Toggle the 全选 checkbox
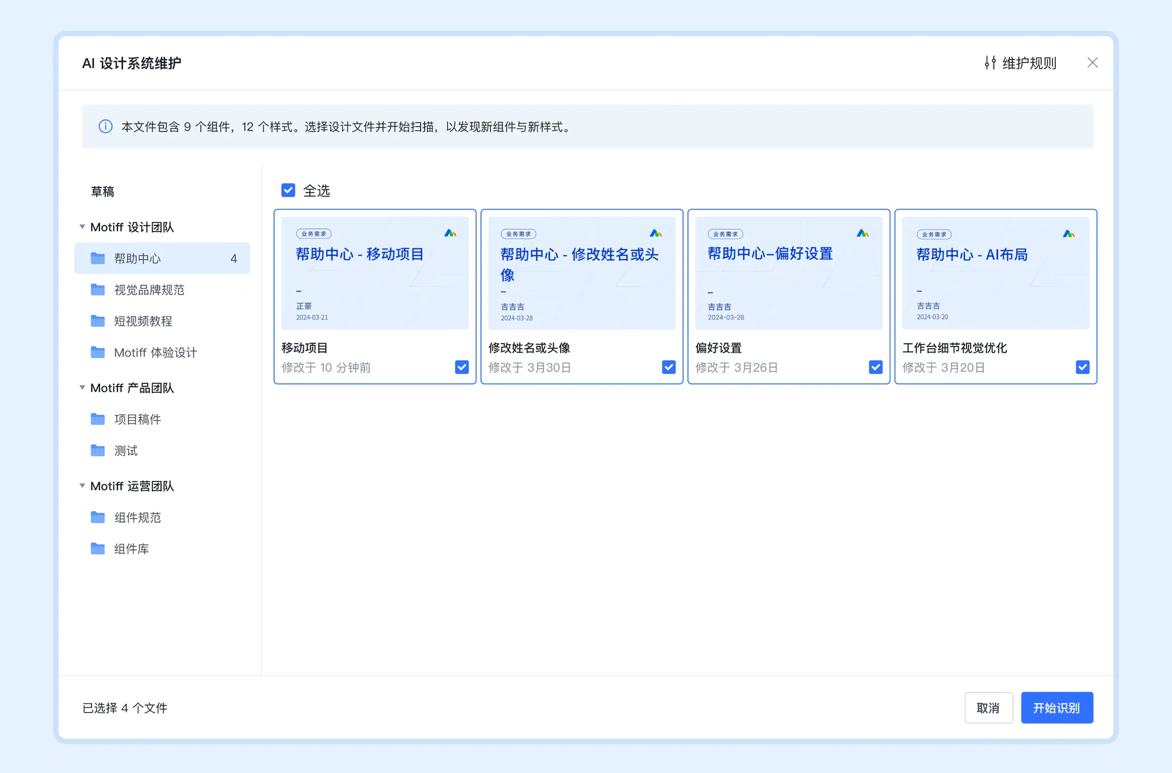 coord(288,190)
